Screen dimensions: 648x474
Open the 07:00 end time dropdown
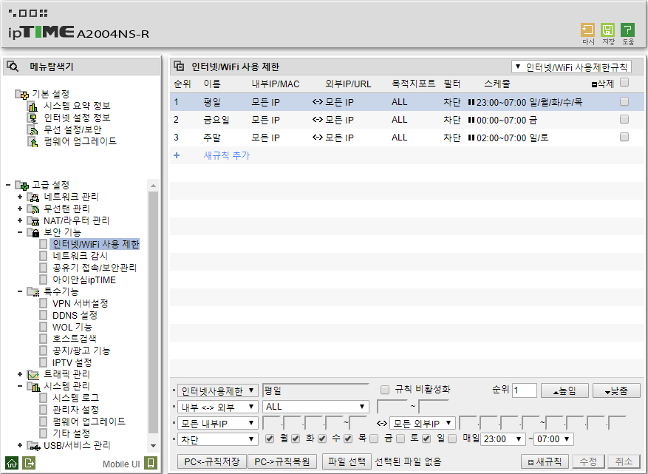pyautogui.click(x=553, y=439)
